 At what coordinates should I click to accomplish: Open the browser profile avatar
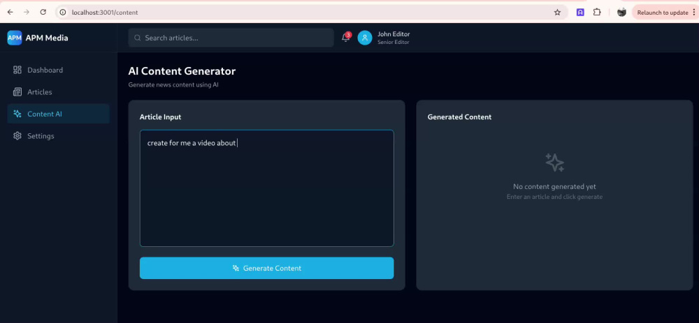pos(621,13)
